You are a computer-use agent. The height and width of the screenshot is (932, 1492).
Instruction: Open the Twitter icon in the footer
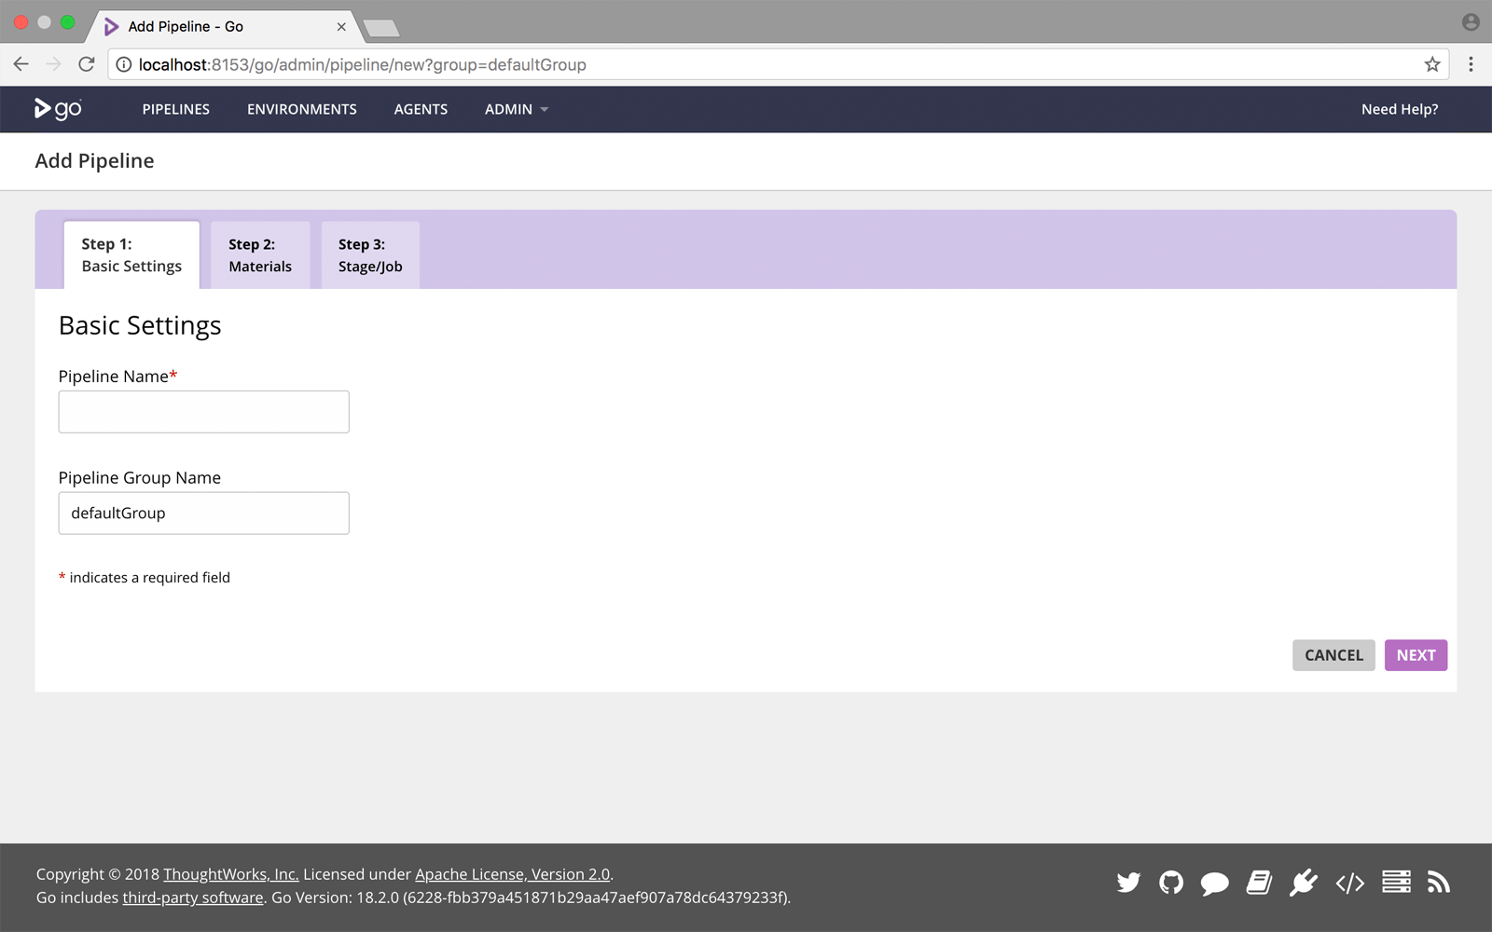coord(1128,882)
